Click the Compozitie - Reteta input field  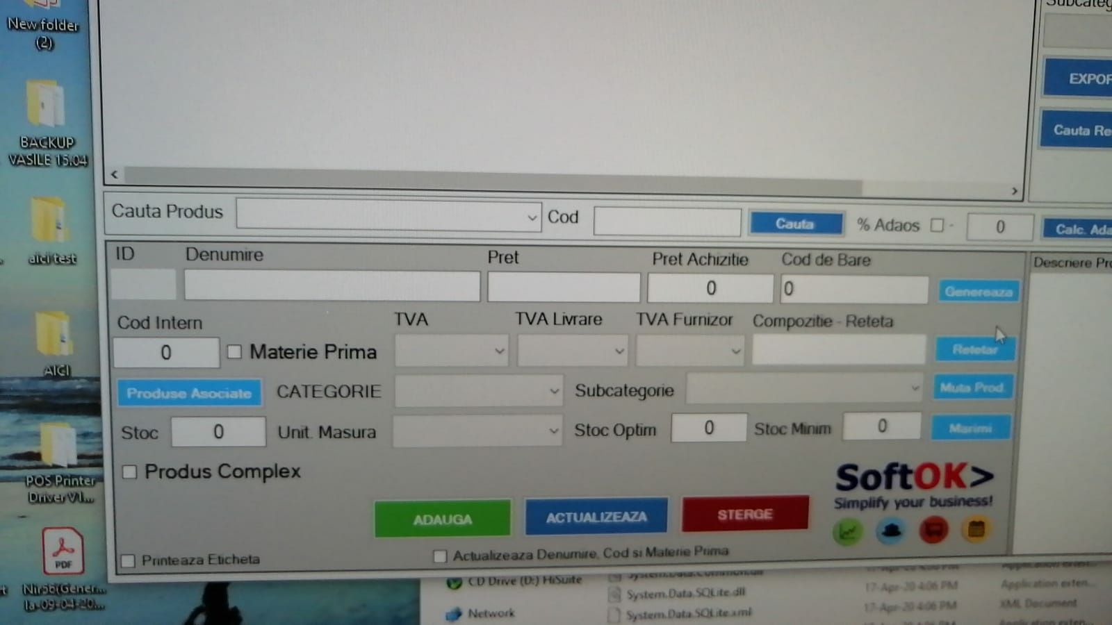[839, 349]
